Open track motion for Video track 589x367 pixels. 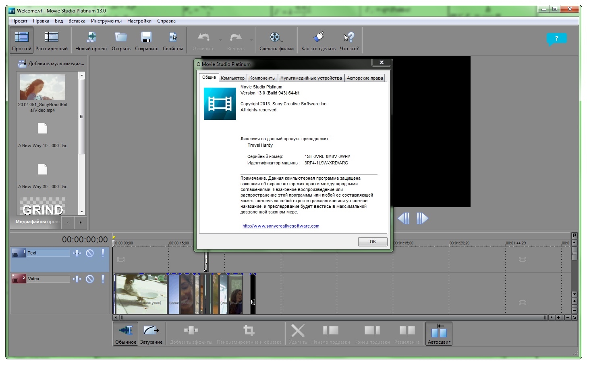tap(77, 279)
